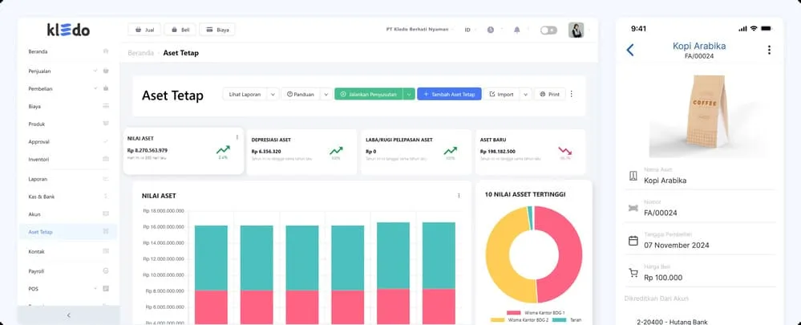Expand the POS submenu chevron
This screenshot has width=801, height=325.
95,289
